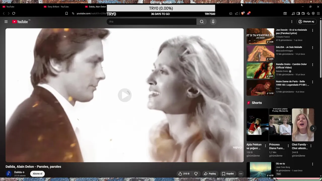The image size is (322, 181).
Task: Click the Oturum aç sign-in button
Action: click(306, 22)
